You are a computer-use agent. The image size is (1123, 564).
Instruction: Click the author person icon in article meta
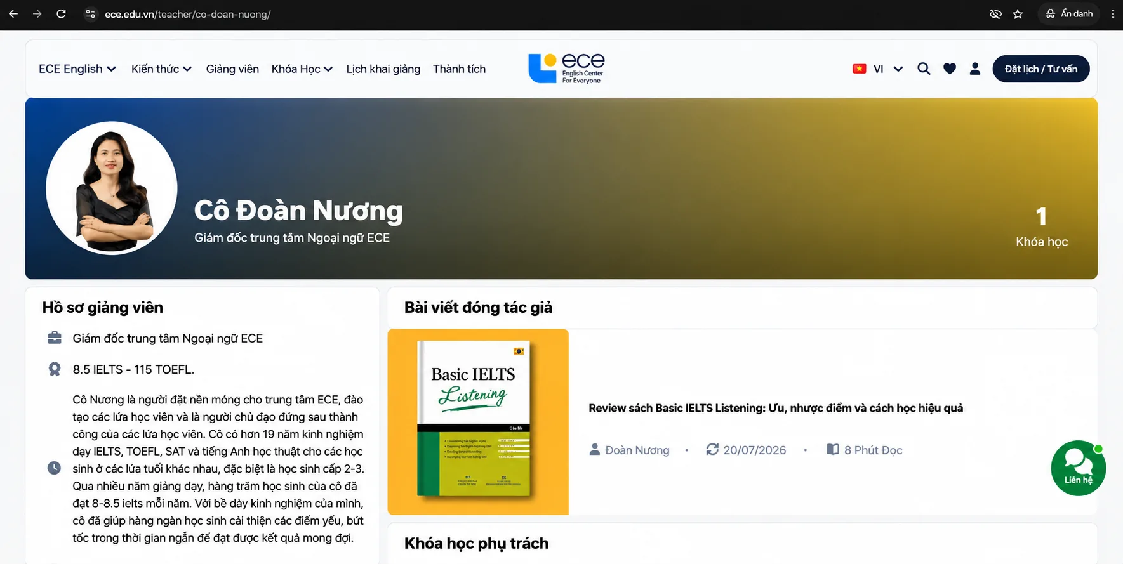click(x=595, y=449)
